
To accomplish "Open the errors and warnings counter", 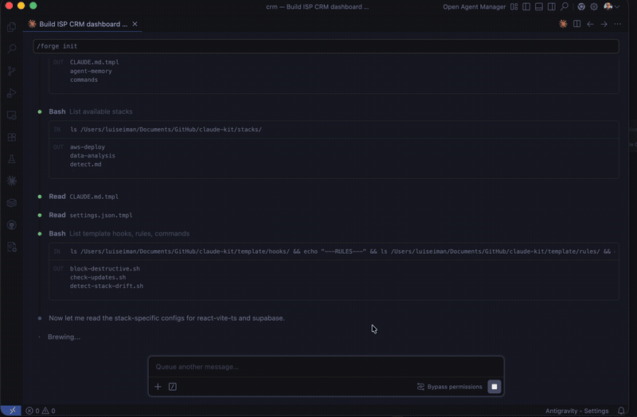I will click(41, 411).
